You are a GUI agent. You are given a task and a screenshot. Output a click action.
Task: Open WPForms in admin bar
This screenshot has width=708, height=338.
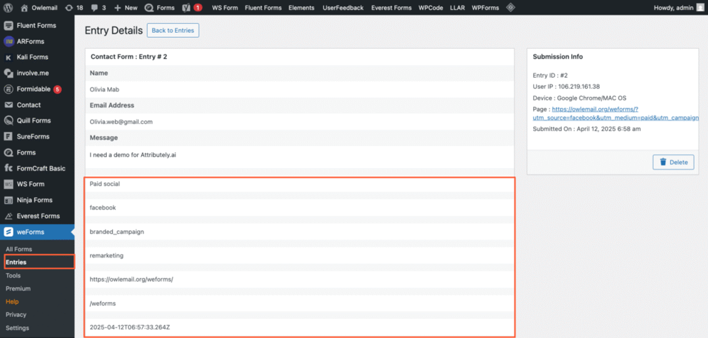tap(485, 8)
